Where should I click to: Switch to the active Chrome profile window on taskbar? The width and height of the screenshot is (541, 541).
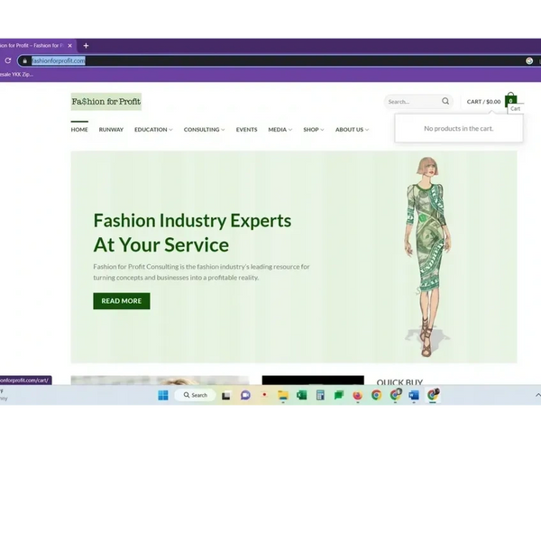click(x=433, y=394)
